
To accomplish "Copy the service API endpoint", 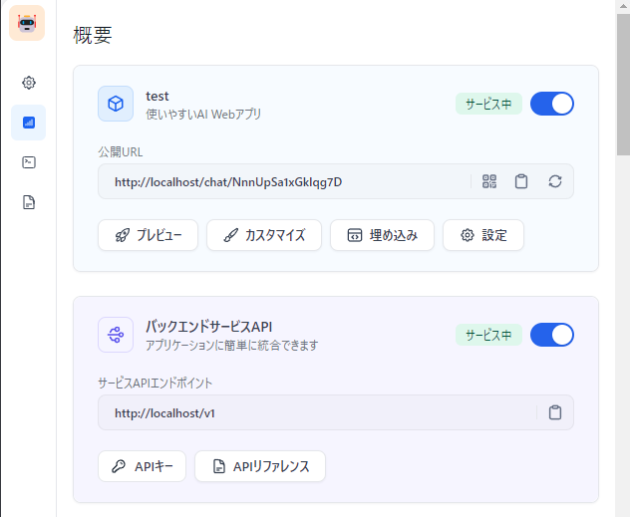I will coord(555,412).
